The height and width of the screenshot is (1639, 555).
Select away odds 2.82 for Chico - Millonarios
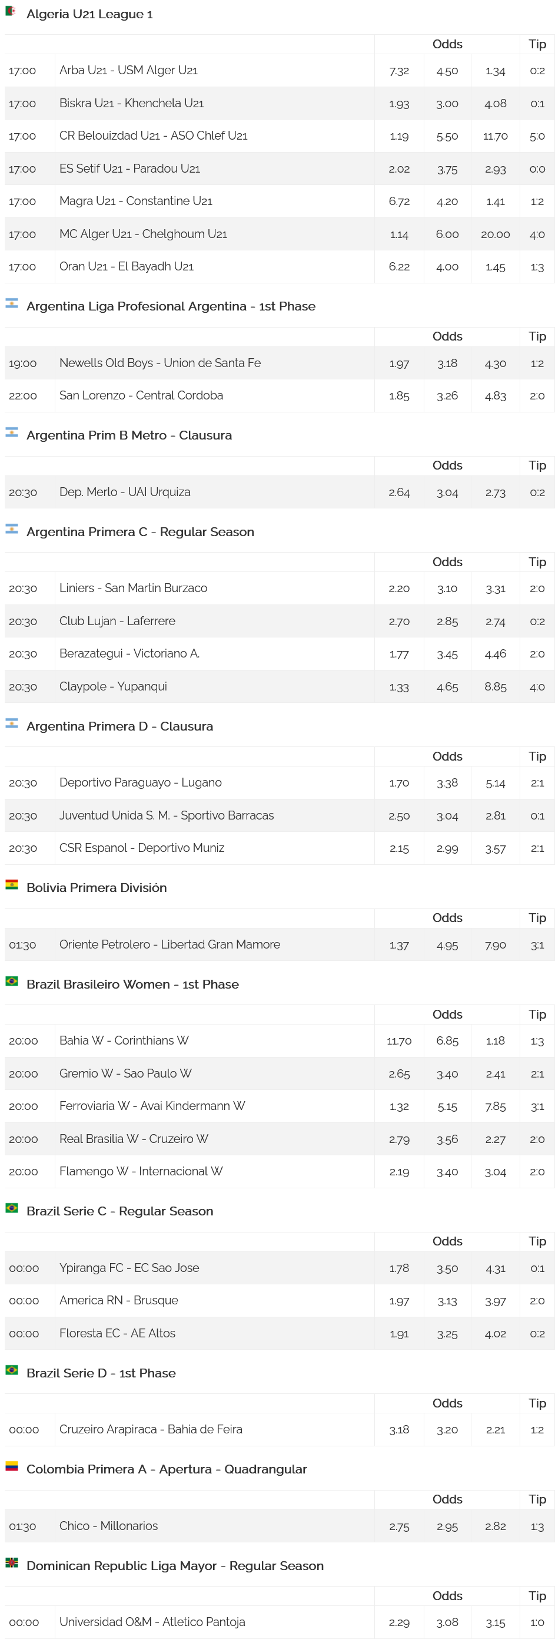click(495, 1526)
